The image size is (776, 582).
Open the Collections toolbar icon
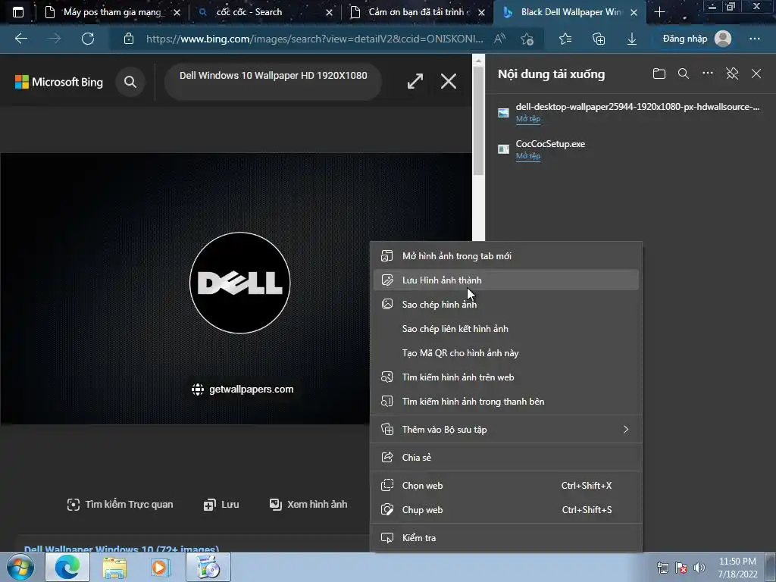point(599,39)
